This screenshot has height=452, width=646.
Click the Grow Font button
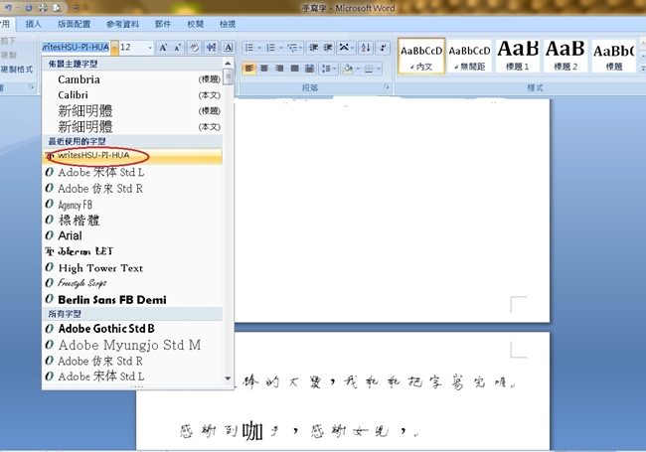(164, 48)
